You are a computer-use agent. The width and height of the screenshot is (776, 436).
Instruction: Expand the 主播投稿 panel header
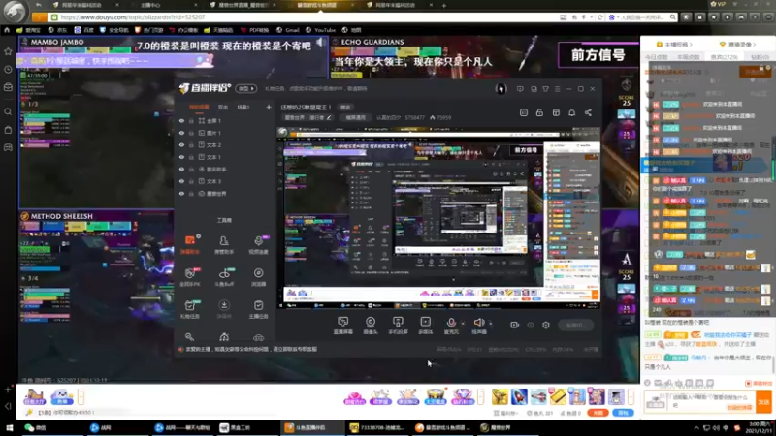pyautogui.click(x=673, y=45)
